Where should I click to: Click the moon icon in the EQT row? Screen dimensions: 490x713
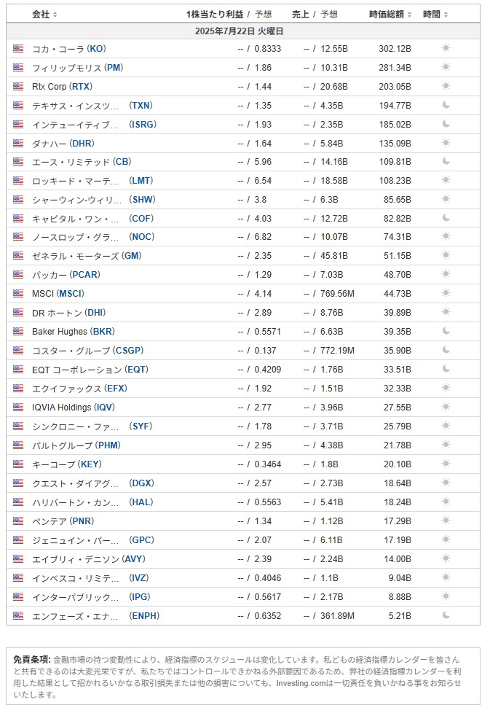pos(446,369)
